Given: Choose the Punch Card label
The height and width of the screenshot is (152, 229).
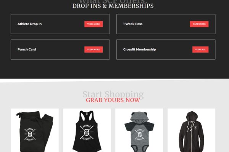Looking at the screenshot, I should (27, 49).
